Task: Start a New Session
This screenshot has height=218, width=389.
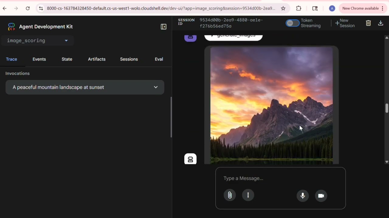Action: [345, 23]
